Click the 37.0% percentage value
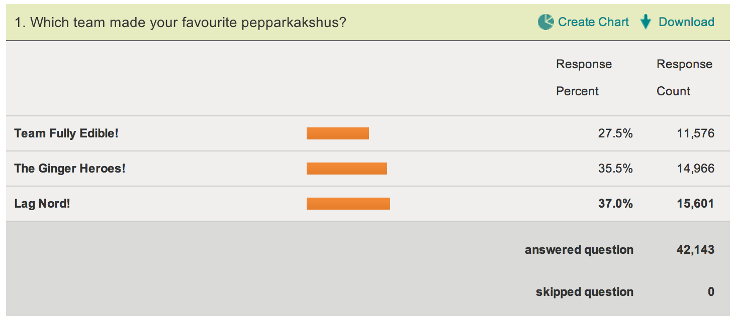734x322 pixels. [x=615, y=204]
